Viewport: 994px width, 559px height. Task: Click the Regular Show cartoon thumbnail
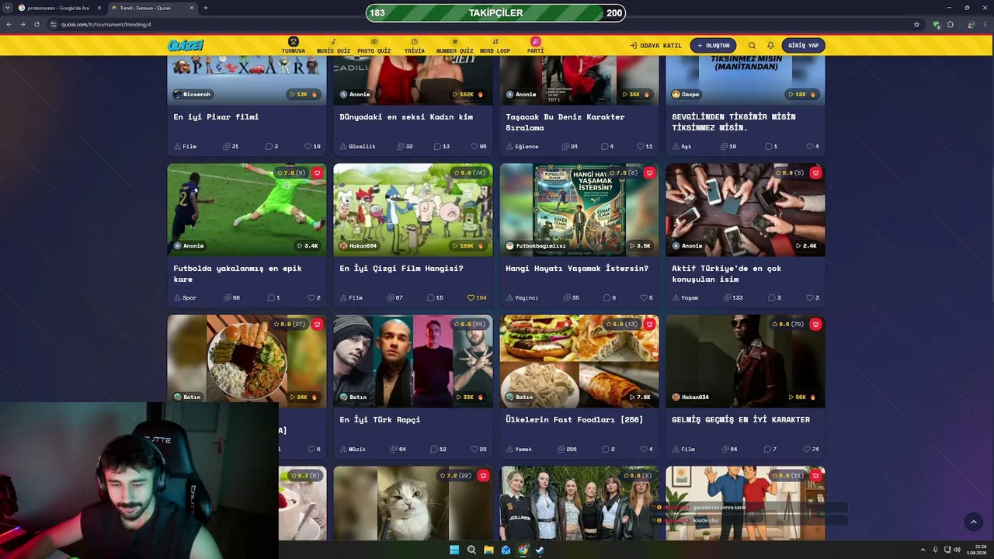[x=413, y=210]
